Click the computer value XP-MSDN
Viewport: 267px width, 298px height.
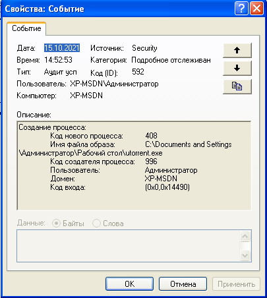[86, 96]
